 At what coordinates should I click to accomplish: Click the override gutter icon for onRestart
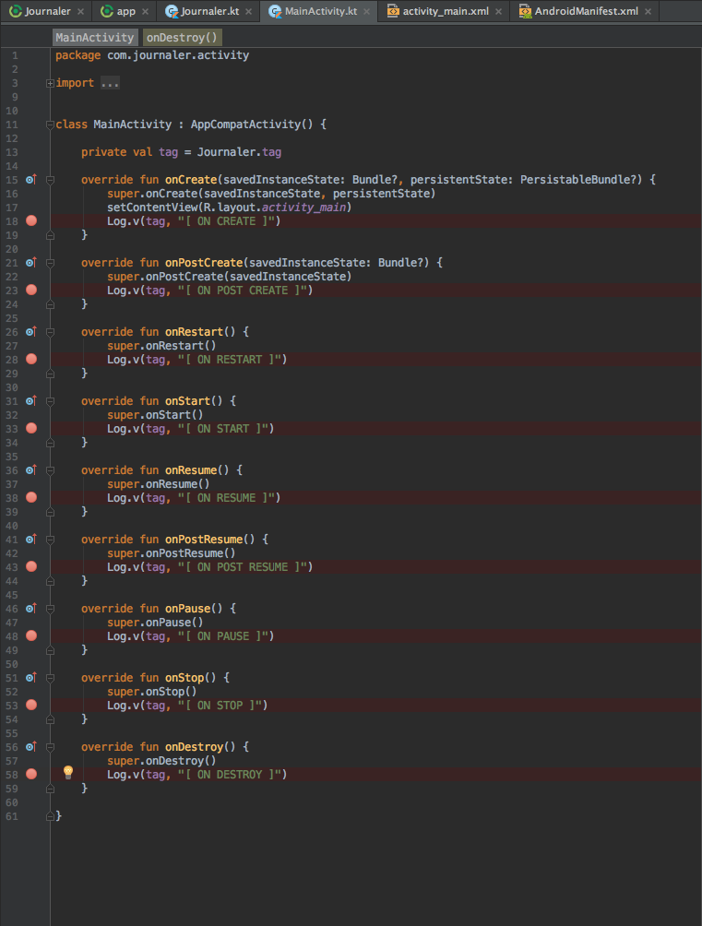[x=30, y=331]
